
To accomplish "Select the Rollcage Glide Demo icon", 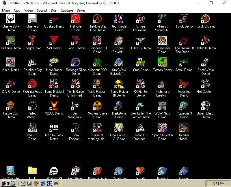I will pyautogui.click(x=76, y=62).
